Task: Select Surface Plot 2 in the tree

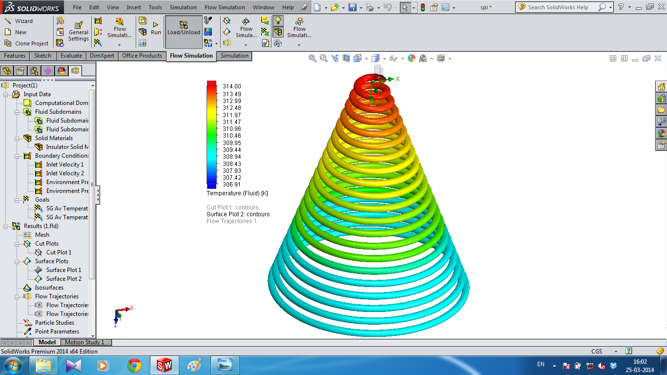Action: (63, 279)
